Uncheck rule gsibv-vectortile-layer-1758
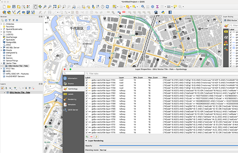The height and width of the screenshot is (153, 238). (x=87, y=88)
